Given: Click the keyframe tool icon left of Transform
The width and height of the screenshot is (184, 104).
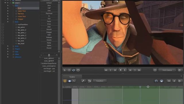Looking at the screenshot, I should (83, 81).
